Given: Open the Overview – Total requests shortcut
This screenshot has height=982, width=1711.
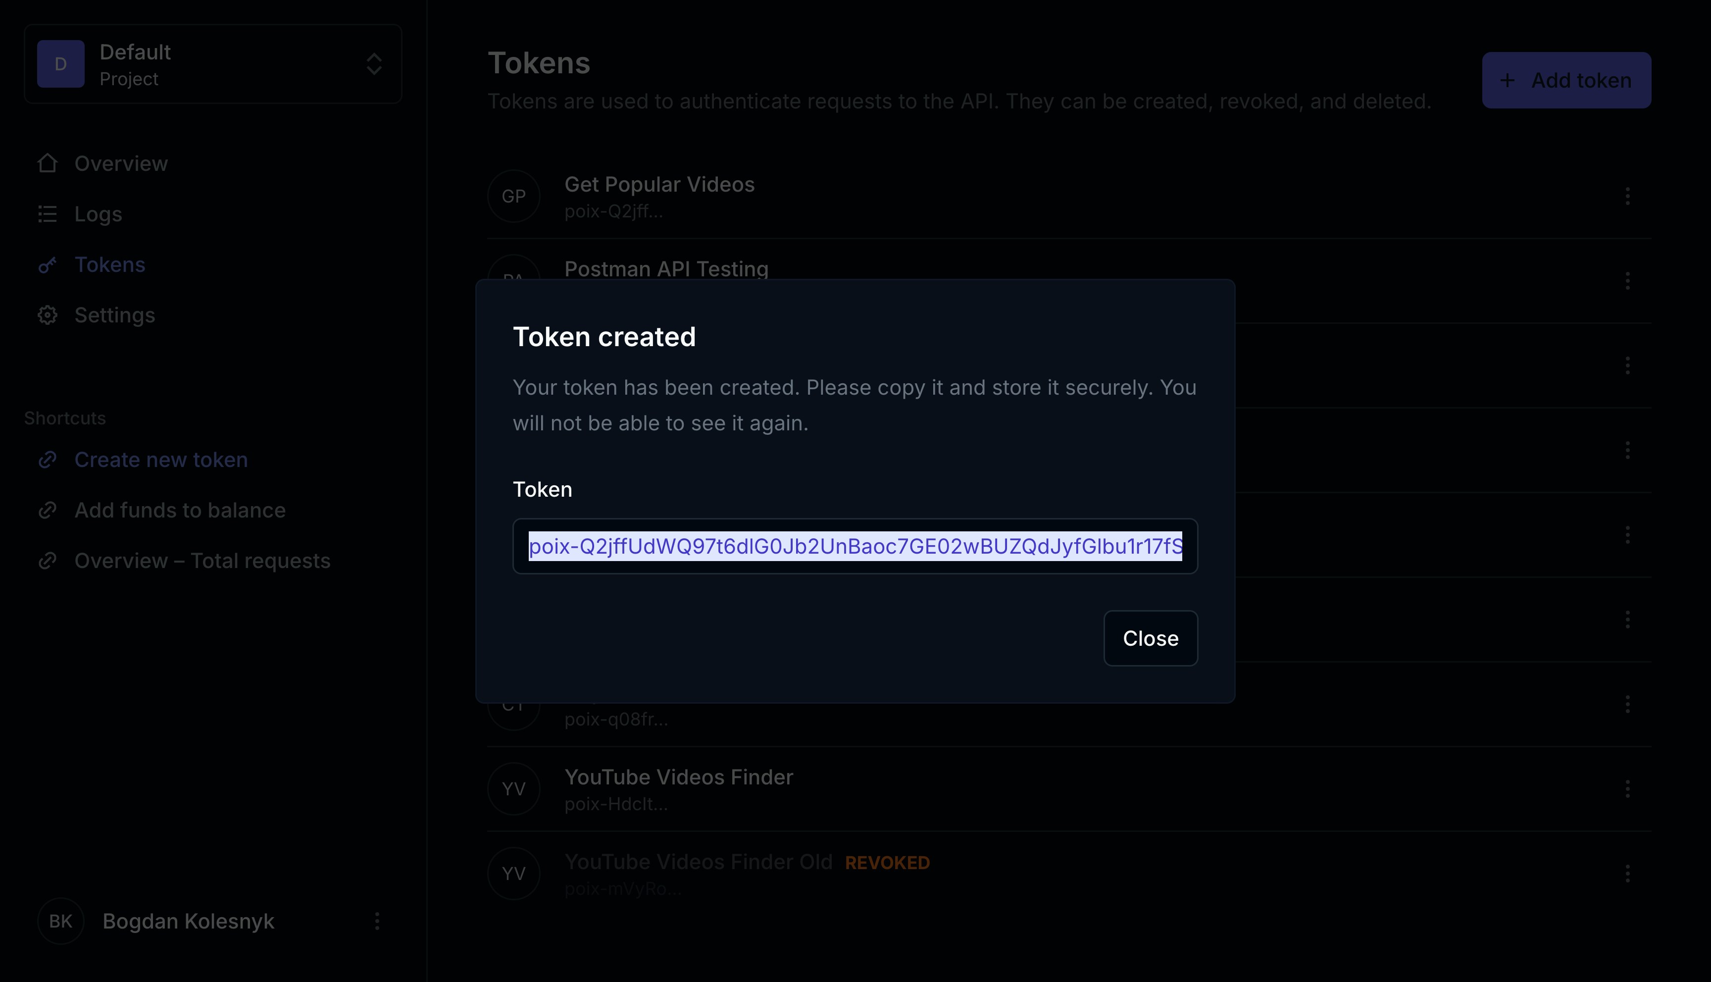Looking at the screenshot, I should 202,561.
